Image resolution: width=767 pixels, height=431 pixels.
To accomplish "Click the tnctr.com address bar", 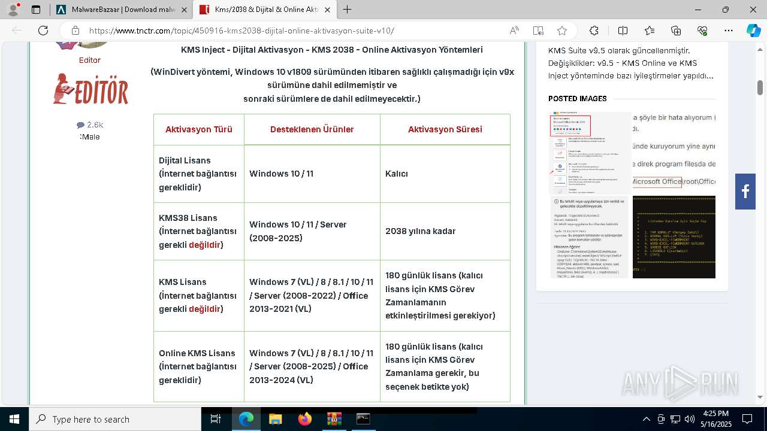I will [241, 31].
